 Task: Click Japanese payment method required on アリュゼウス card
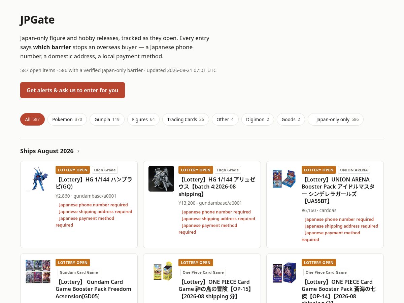pyautogui.click(x=208, y=229)
